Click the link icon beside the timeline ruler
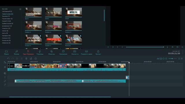The image size is (185, 104). (x=5, y=62)
